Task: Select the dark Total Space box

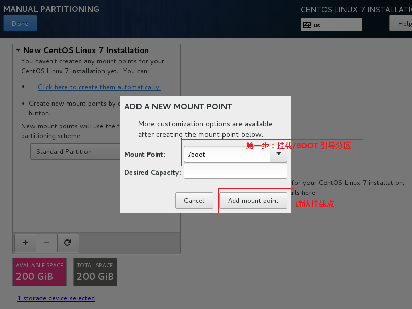Action: click(x=95, y=272)
